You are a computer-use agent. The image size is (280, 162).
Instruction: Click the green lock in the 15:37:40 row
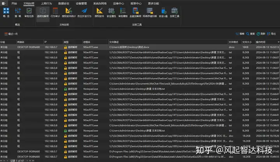[65, 131]
